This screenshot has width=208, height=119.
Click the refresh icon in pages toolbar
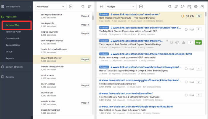(183, 7)
